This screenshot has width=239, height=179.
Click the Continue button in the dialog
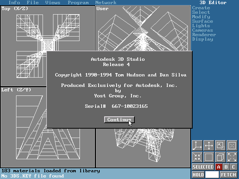[119, 120]
